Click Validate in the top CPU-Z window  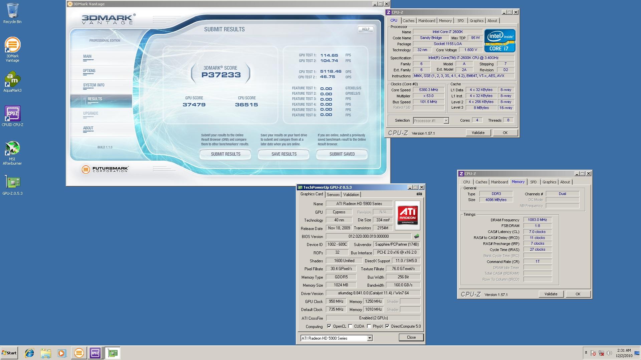[x=478, y=133]
